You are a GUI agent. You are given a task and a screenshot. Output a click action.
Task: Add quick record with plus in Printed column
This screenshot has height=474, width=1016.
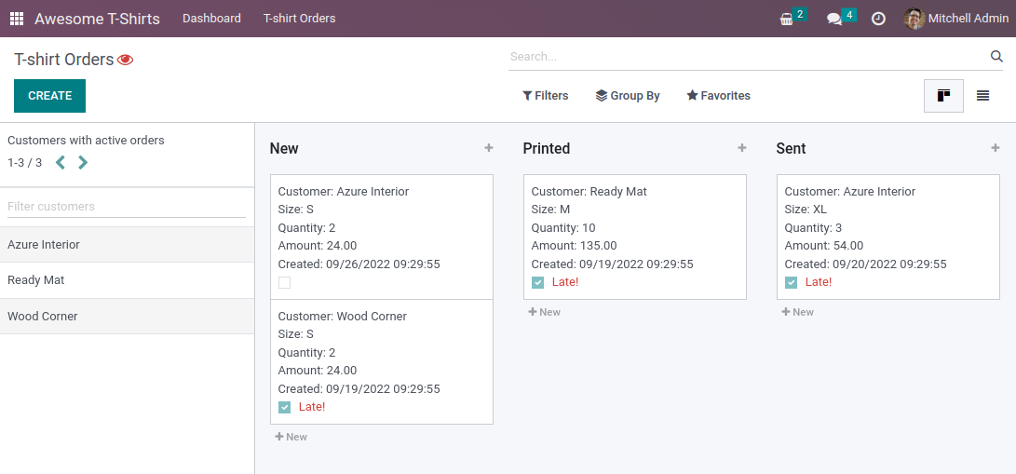point(742,148)
